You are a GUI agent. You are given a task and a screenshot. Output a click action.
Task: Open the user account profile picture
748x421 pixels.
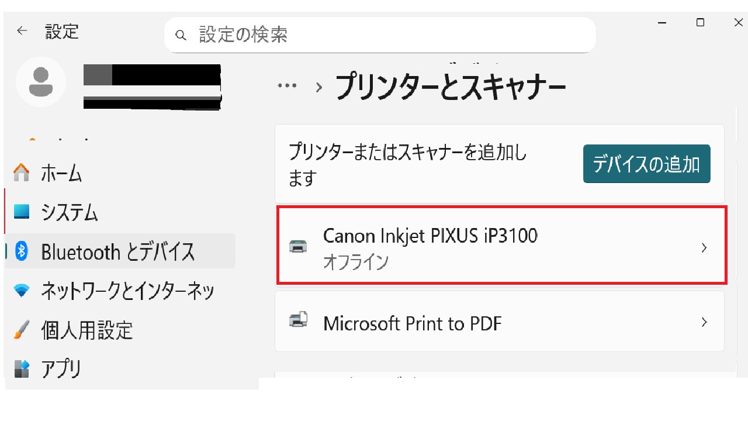[x=41, y=82]
